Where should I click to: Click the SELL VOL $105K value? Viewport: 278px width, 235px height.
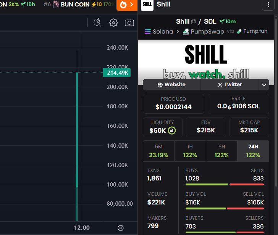click(x=255, y=202)
